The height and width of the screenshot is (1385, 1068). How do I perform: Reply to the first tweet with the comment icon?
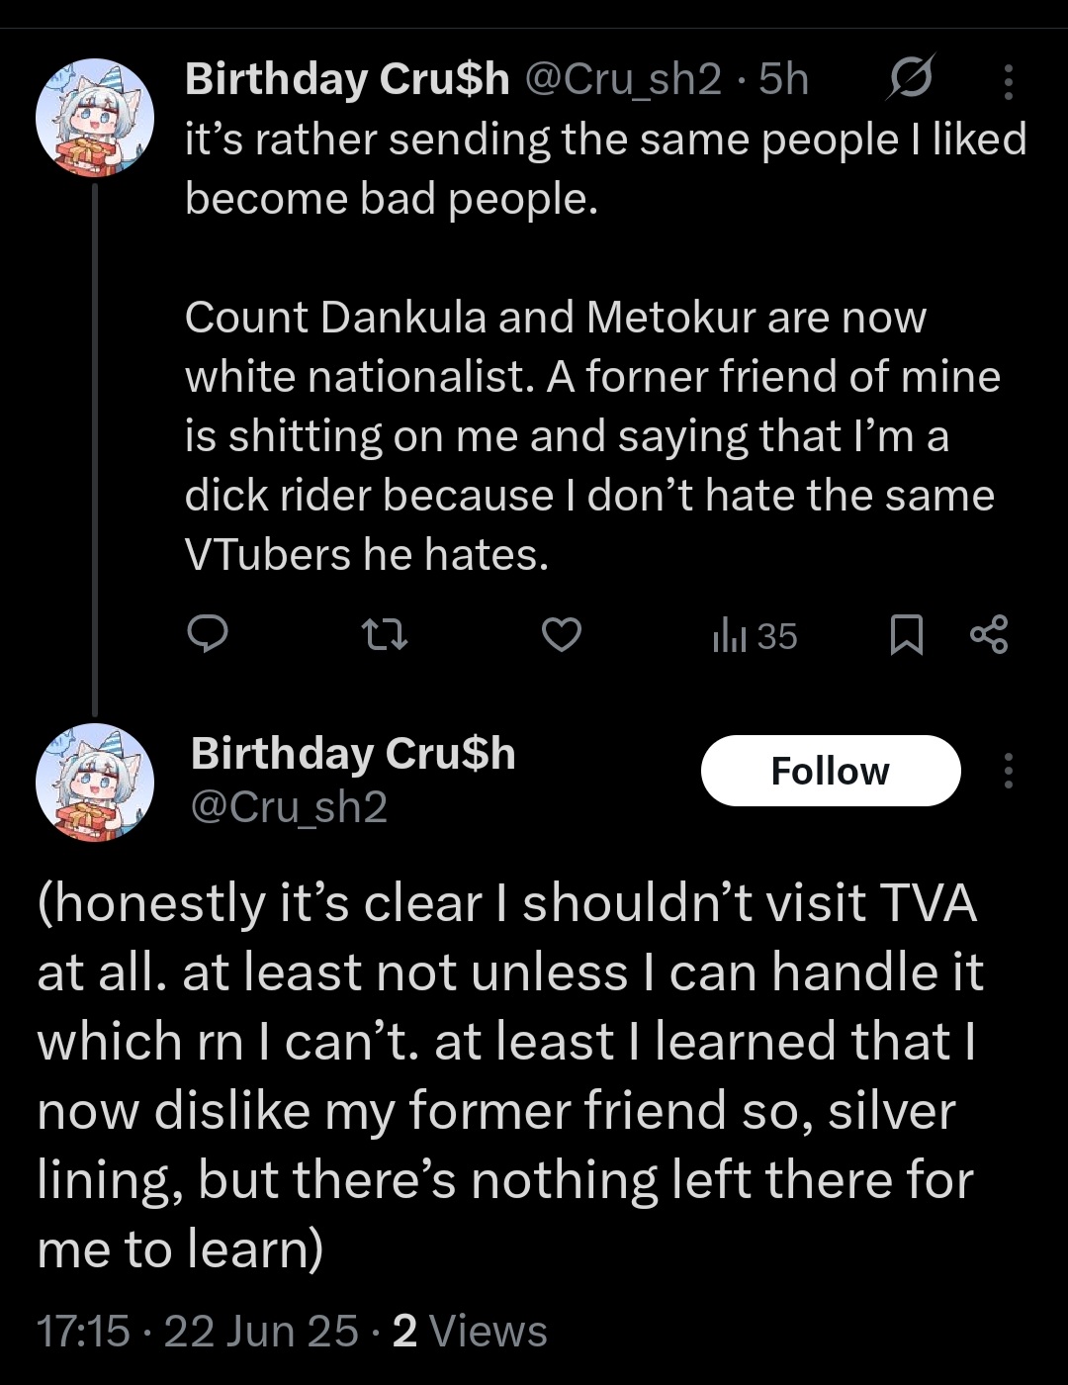click(208, 635)
